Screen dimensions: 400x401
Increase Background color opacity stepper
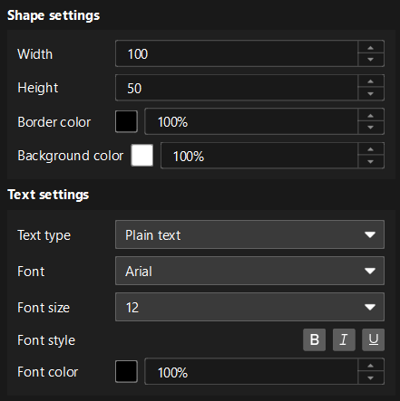point(371,149)
